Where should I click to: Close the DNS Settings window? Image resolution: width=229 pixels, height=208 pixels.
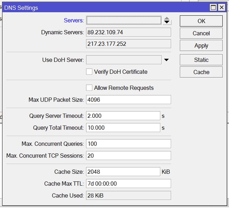pos(222,7)
